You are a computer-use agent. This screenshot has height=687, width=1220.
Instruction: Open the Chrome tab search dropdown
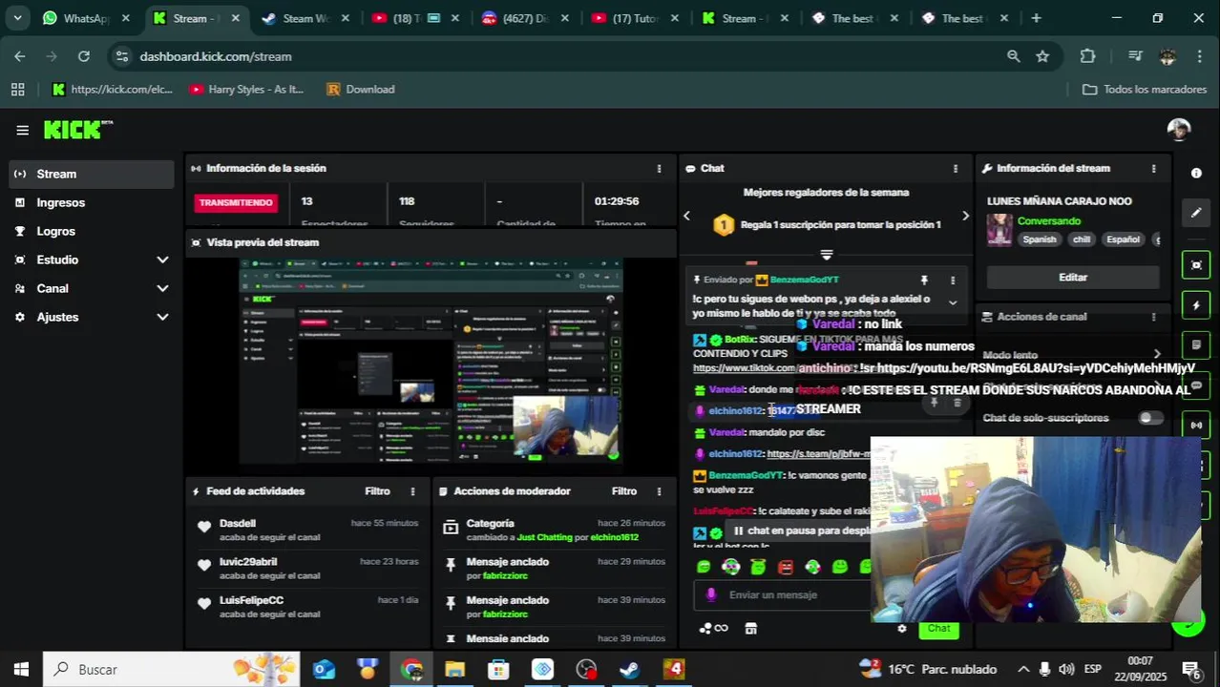(x=16, y=18)
